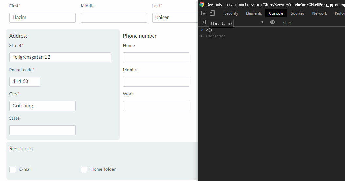Switch to the Elements tab

(x=254, y=13)
